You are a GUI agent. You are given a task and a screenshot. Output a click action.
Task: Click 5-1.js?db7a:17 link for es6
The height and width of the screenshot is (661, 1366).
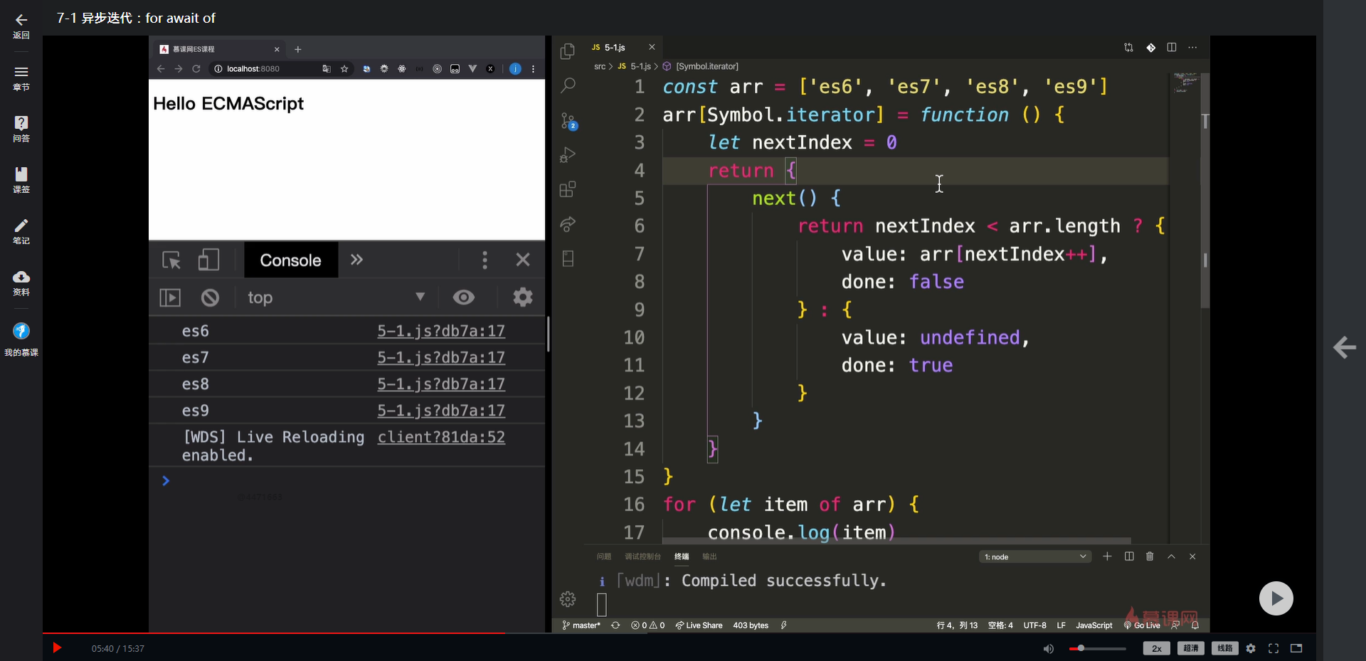441,331
